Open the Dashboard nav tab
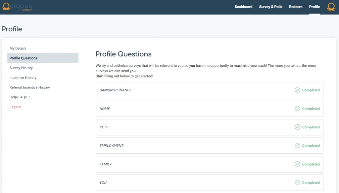The height and width of the screenshot is (193, 339). pos(244,7)
